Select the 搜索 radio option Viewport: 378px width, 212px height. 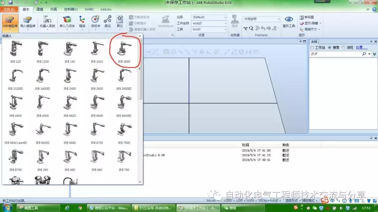click(330, 48)
